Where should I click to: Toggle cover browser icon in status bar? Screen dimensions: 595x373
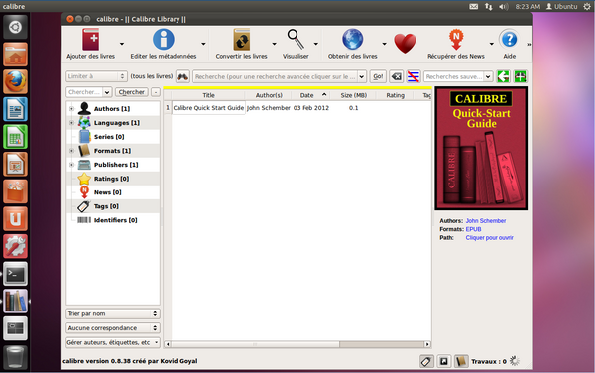[x=443, y=362]
